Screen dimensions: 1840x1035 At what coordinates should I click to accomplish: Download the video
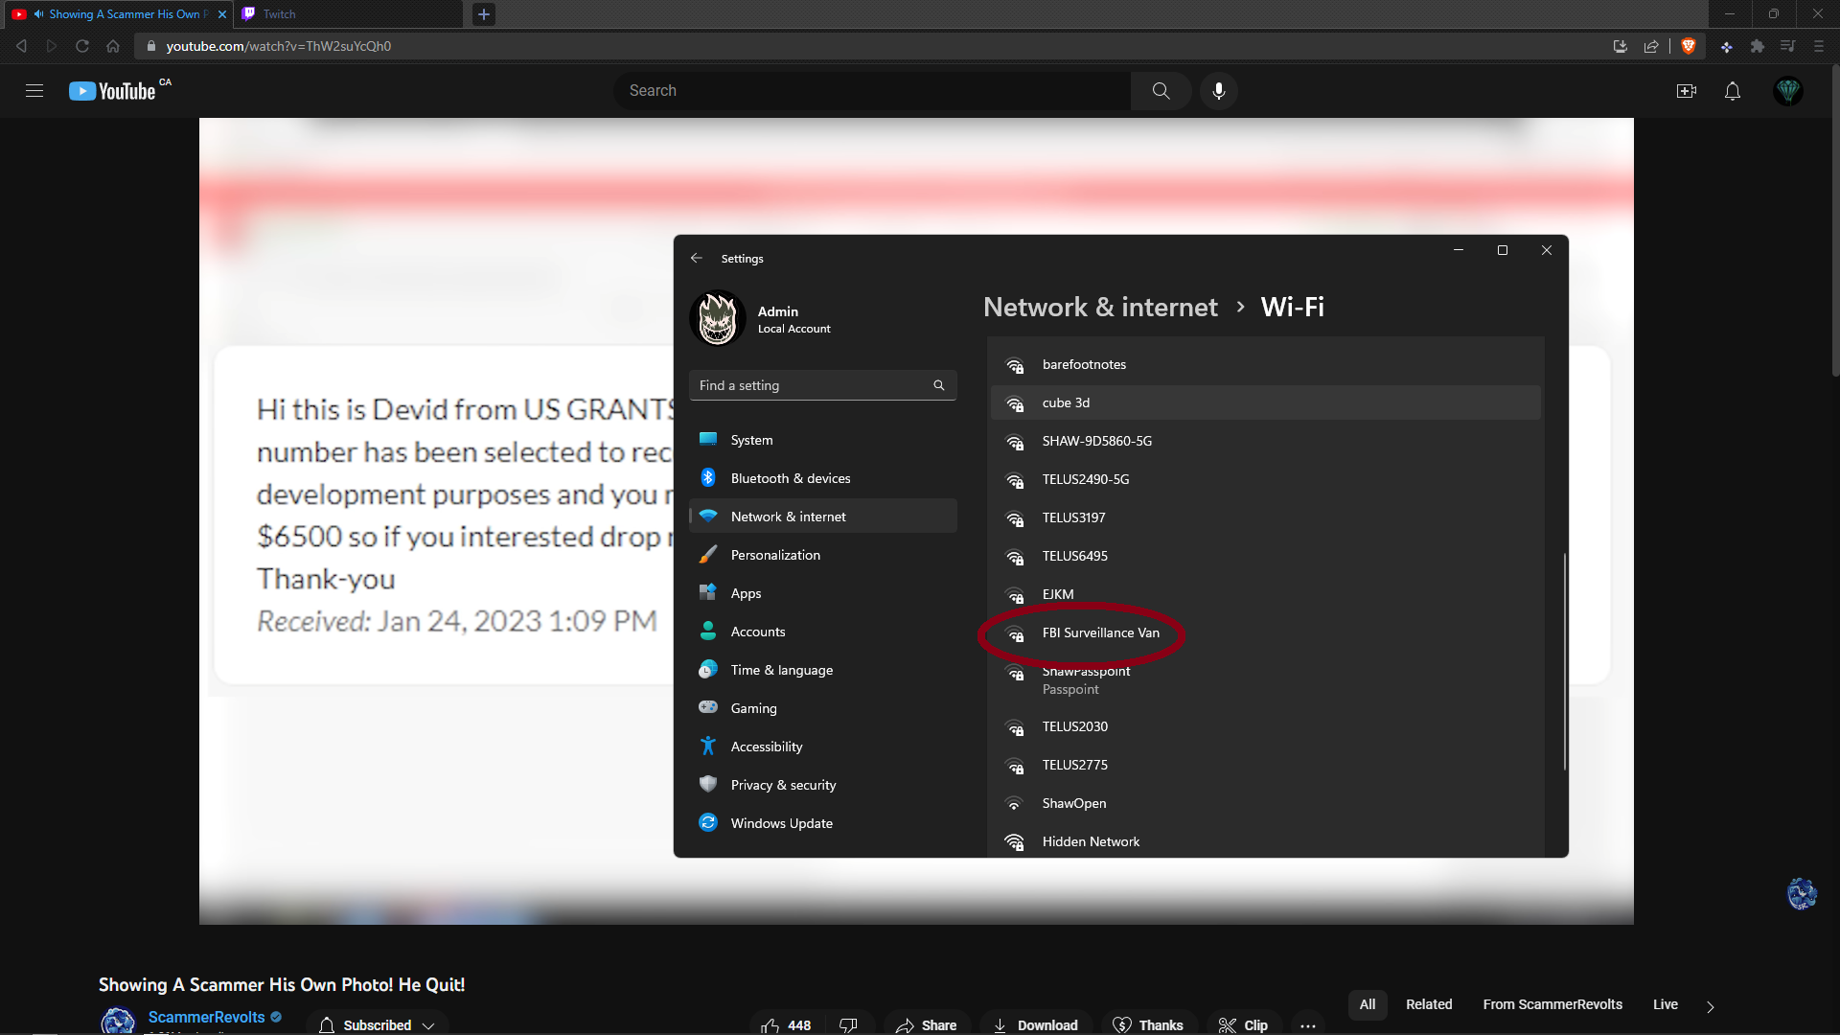point(1035,1024)
